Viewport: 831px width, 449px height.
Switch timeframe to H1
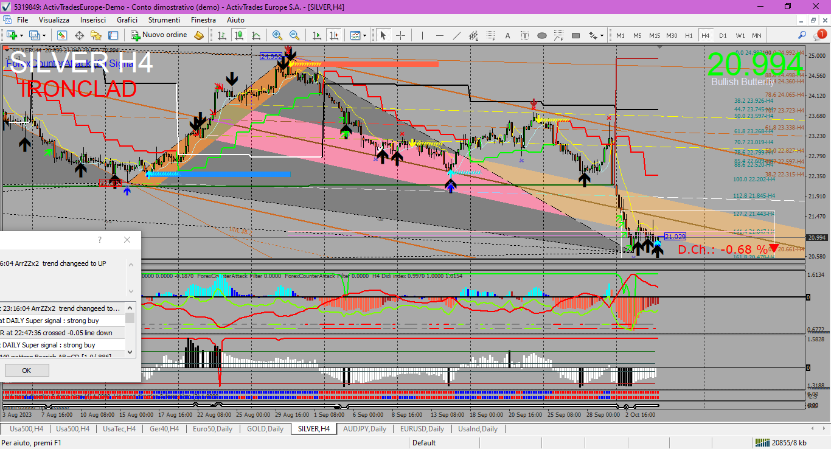click(689, 35)
